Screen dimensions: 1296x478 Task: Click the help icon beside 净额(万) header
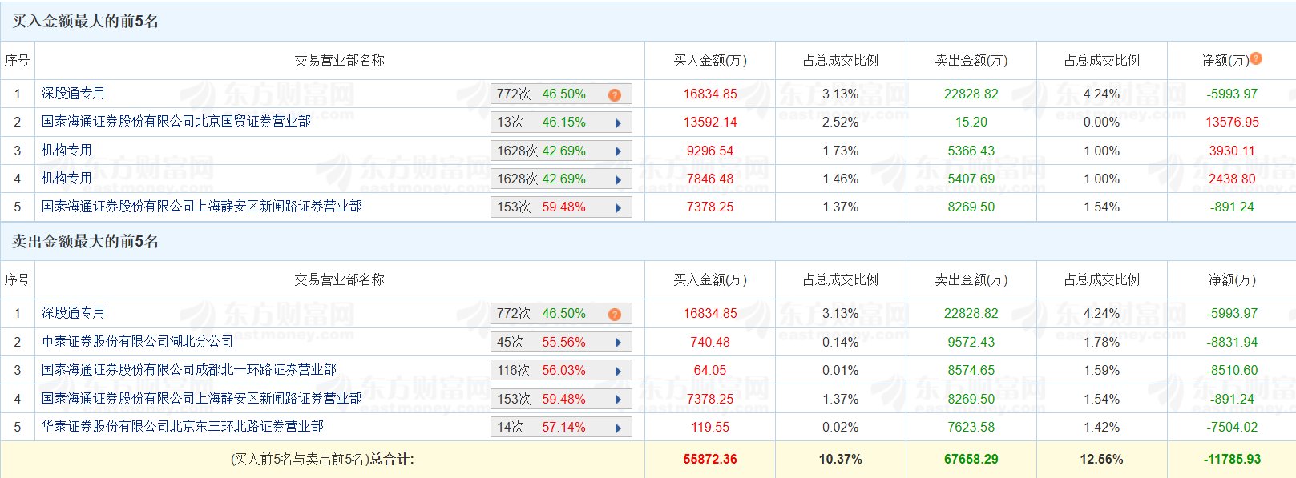pyautogui.click(x=1256, y=58)
